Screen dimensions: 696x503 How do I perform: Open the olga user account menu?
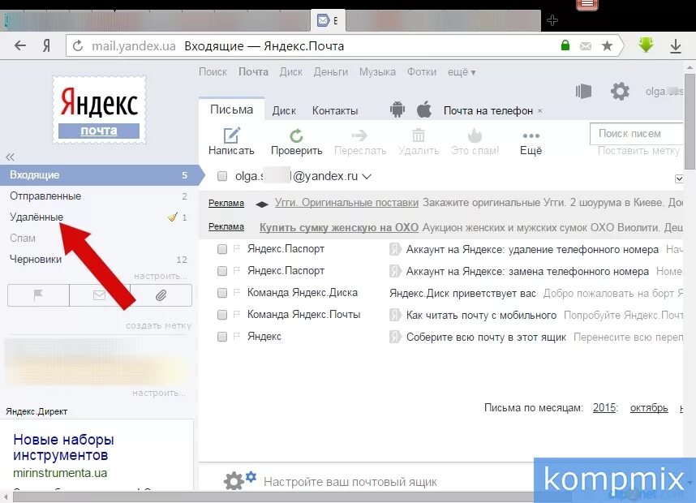(x=664, y=92)
